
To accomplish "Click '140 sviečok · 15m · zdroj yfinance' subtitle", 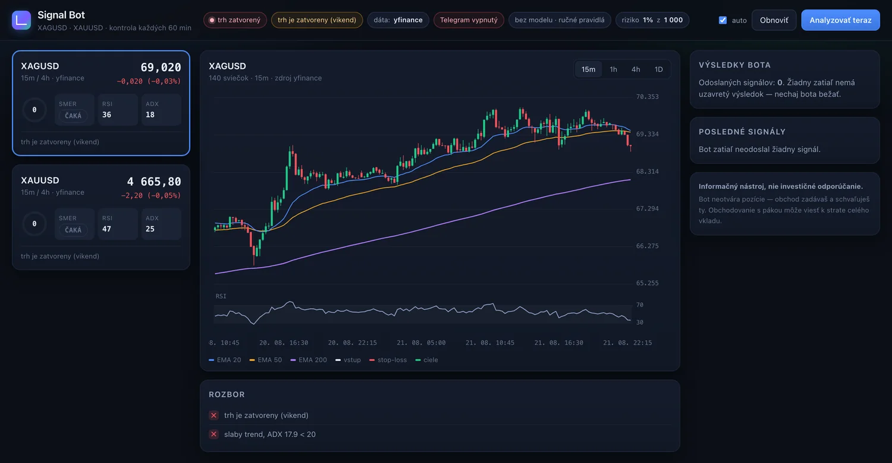I will 265,78.
